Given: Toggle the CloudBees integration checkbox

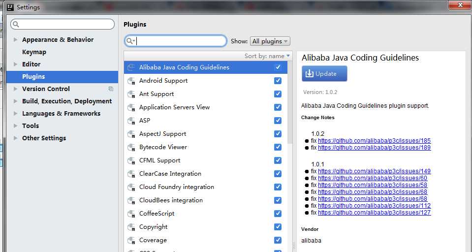Looking at the screenshot, I should 278,200.
